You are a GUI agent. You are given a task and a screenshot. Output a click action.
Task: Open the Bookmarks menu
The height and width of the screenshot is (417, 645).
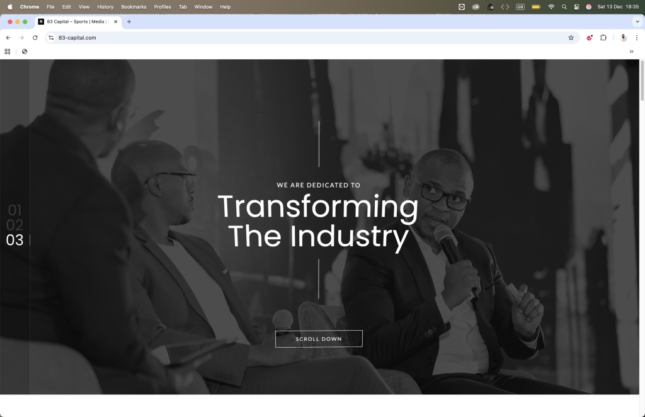coord(134,7)
